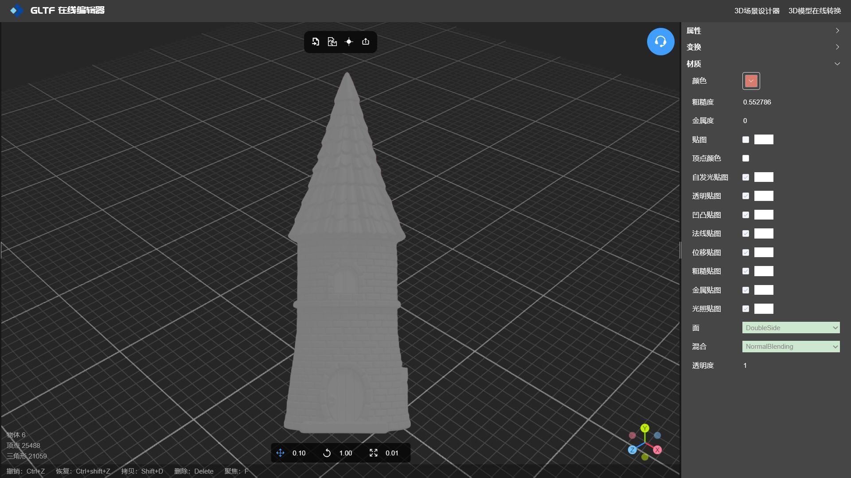The height and width of the screenshot is (478, 851).
Task: Click the 三角形 21059 stats text
Action: click(27, 456)
